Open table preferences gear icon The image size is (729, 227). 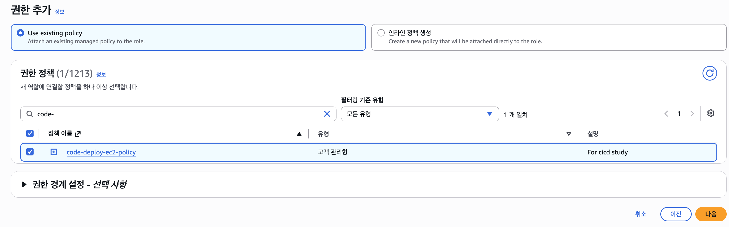point(710,113)
